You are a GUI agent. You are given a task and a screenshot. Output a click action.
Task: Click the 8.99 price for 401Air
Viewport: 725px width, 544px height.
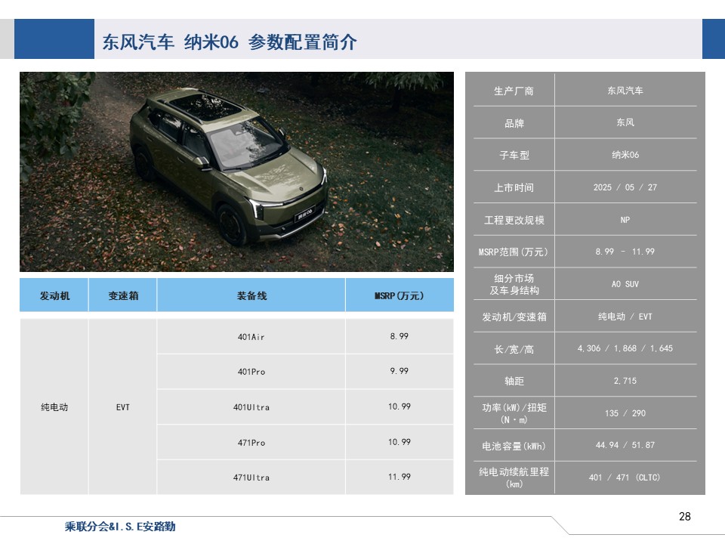(400, 336)
